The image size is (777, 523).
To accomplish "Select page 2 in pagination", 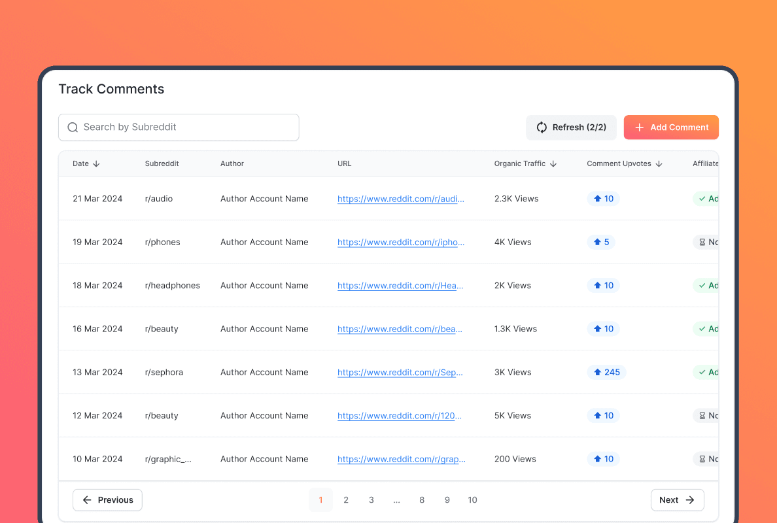I will pos(346,500).
